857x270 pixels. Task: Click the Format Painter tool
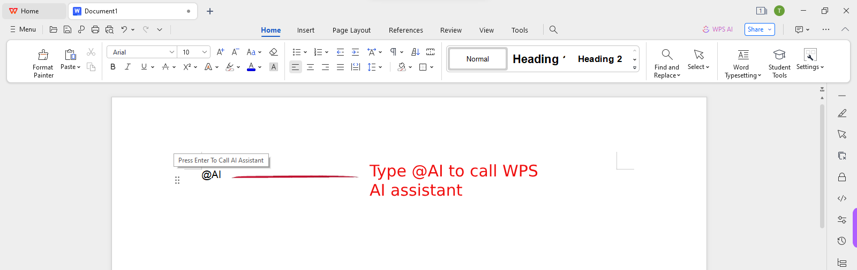click(x=43, y=63)
